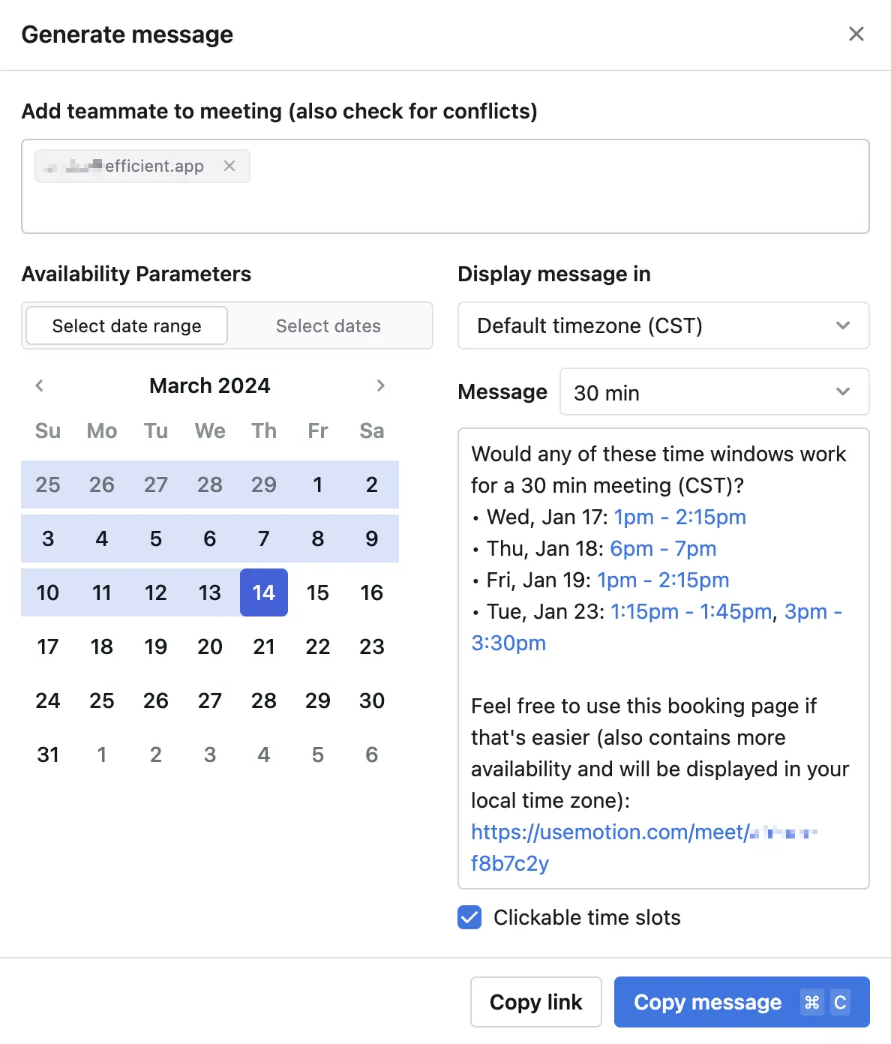Select Friday March 1 in calendar
The height and width of the screenshot is (1044, 891).
coord(318,484)
